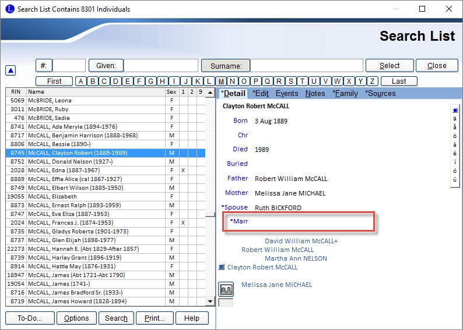Switch to the Events tab
Viewport: 463px width, 330px height.
click(x=287, y=93)
